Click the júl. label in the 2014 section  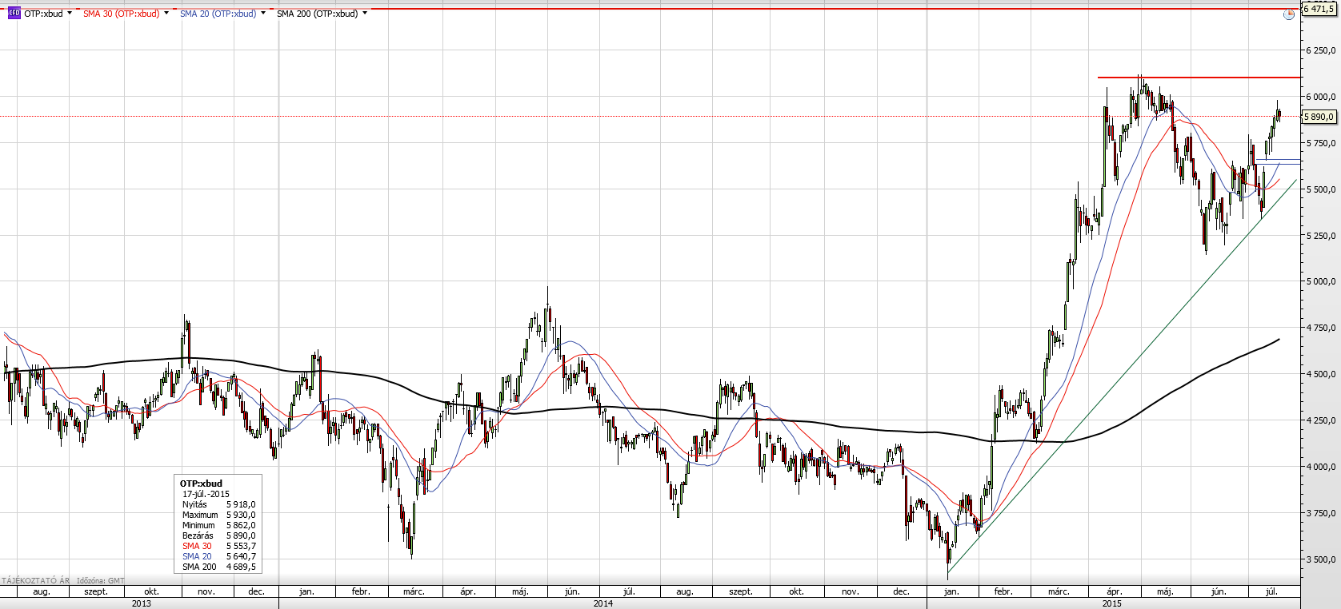(x=629, y=591)
